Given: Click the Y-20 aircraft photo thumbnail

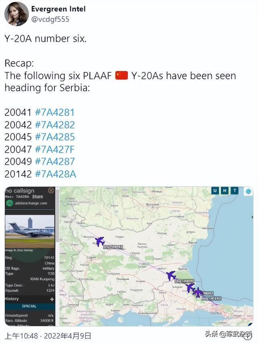Looking at the screenshot, I should (30, 232).
